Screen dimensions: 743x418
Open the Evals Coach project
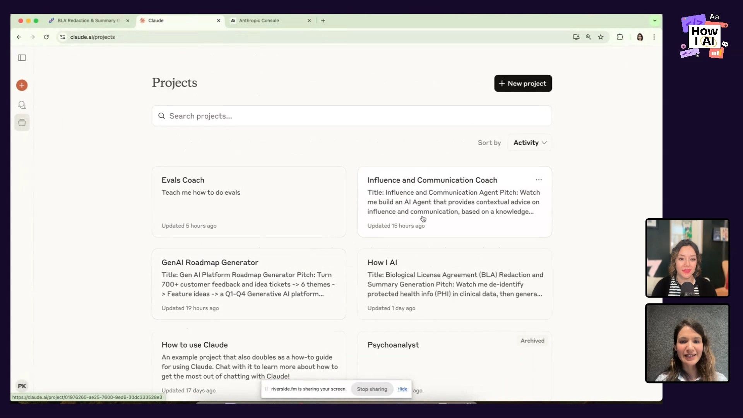[x=249, y=202]
